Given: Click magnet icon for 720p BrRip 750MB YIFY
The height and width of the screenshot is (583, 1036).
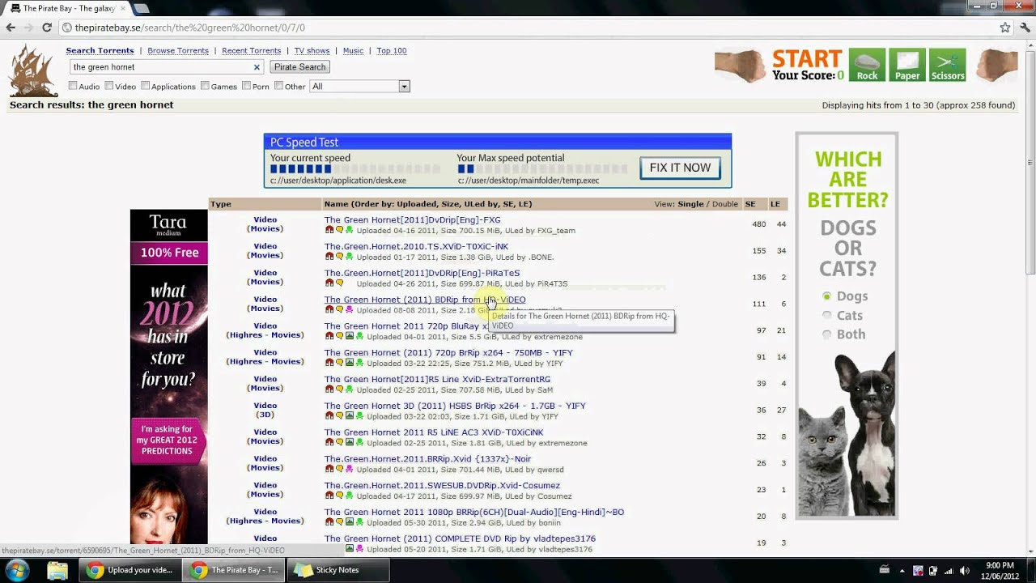Looking at the screenshot, I should [329, 364].
